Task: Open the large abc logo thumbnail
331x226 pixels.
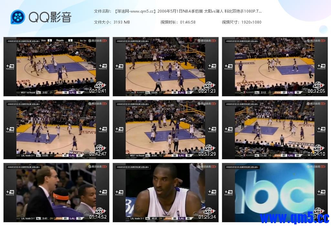Action: [x=275, y=192]
